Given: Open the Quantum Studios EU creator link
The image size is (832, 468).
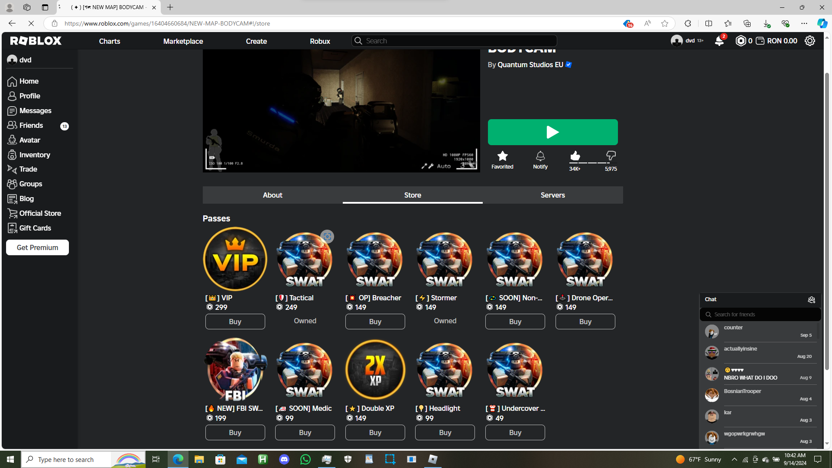Looking at the screenshot, I should pyautogui.click(x=530, y=65).
